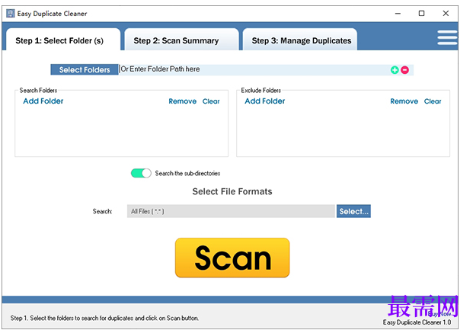Add Folder under Exclude Folders
The width and height of the screenshot is (473, 330).
[x=264, y=101]
